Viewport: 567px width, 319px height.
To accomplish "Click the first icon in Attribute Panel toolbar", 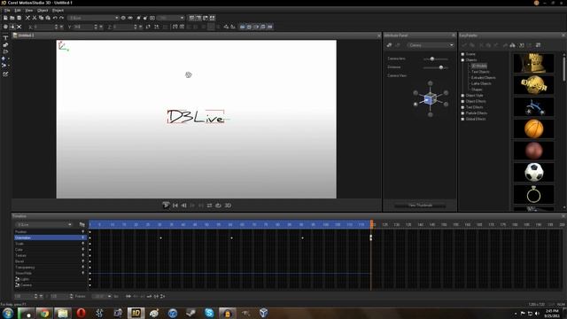I will click(x=389, y=45).
